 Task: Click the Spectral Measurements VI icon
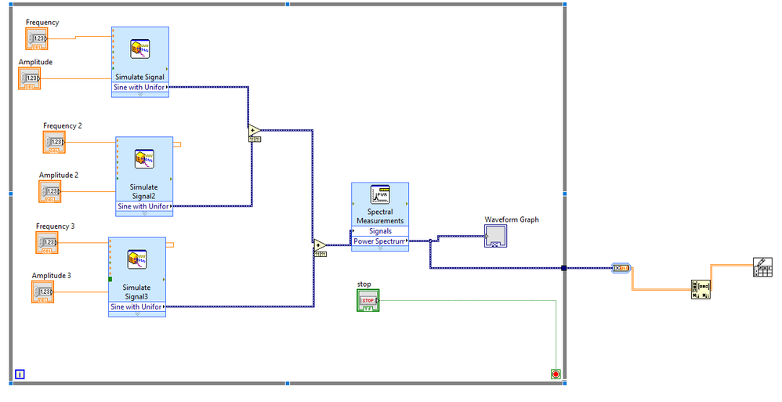(x=380, y=194)
